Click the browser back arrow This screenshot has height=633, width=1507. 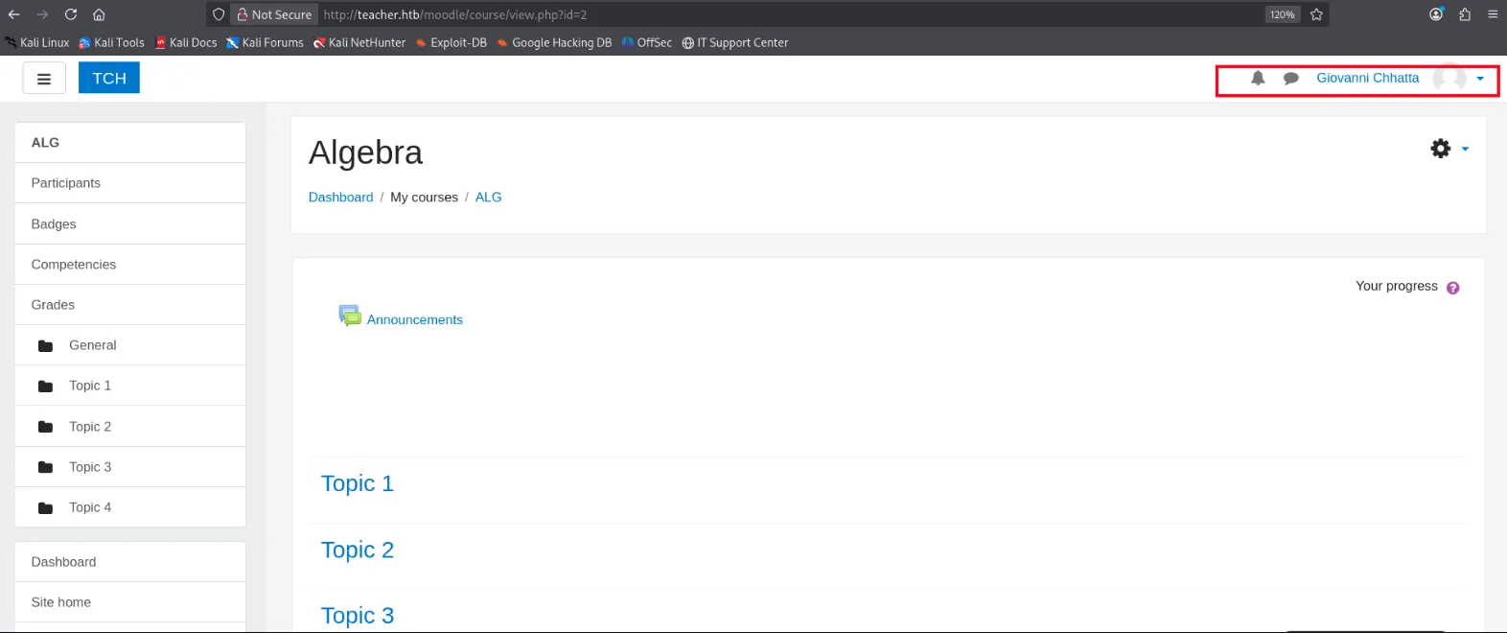(13, 14)
